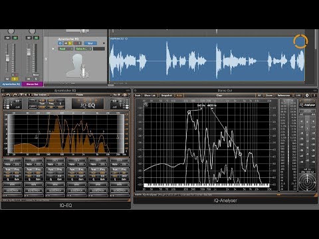Click the circular goniometer display in IQ-Analyser
This screenshot has width=319, height=239.
click(308, 183)
